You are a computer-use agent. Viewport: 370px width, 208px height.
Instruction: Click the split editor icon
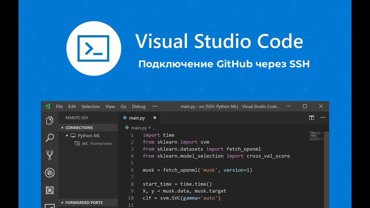click(x=311, y=118)
